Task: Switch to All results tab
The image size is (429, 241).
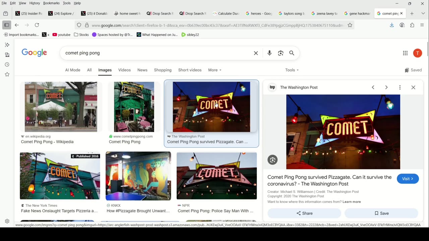Action: click(89, 70)
